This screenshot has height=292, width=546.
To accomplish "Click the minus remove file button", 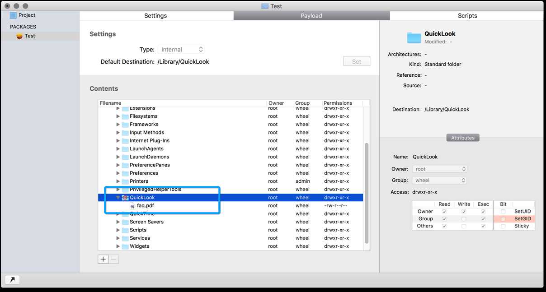I will [114, 259].
